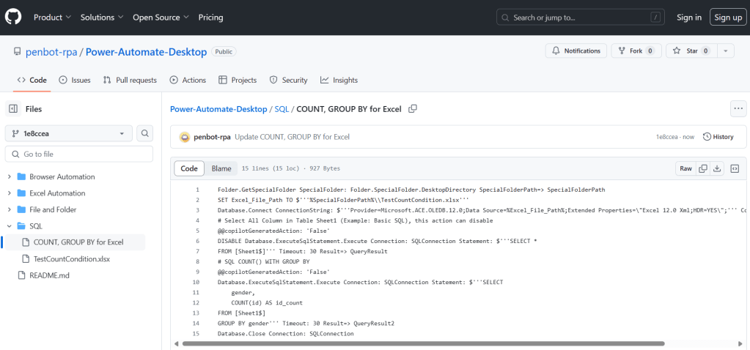Copy file path icon next to title

(413, 109)
